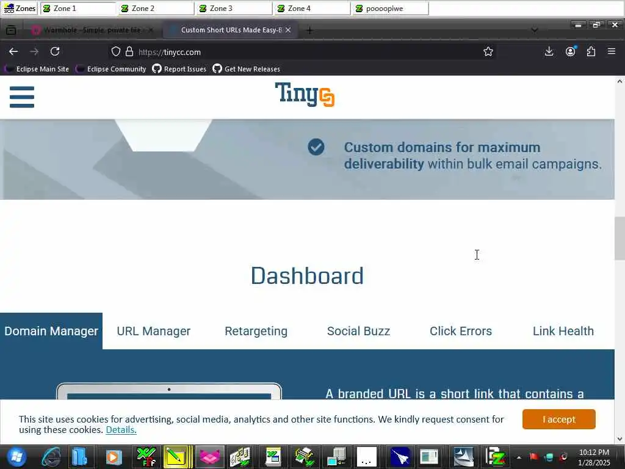Click the blue checkmark beside Custom domains
The height and width of the screenshot is (469, 625).
[x=316, y=147]
